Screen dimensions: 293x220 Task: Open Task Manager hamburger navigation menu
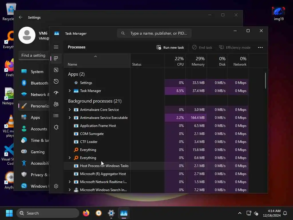coord(56,47)
